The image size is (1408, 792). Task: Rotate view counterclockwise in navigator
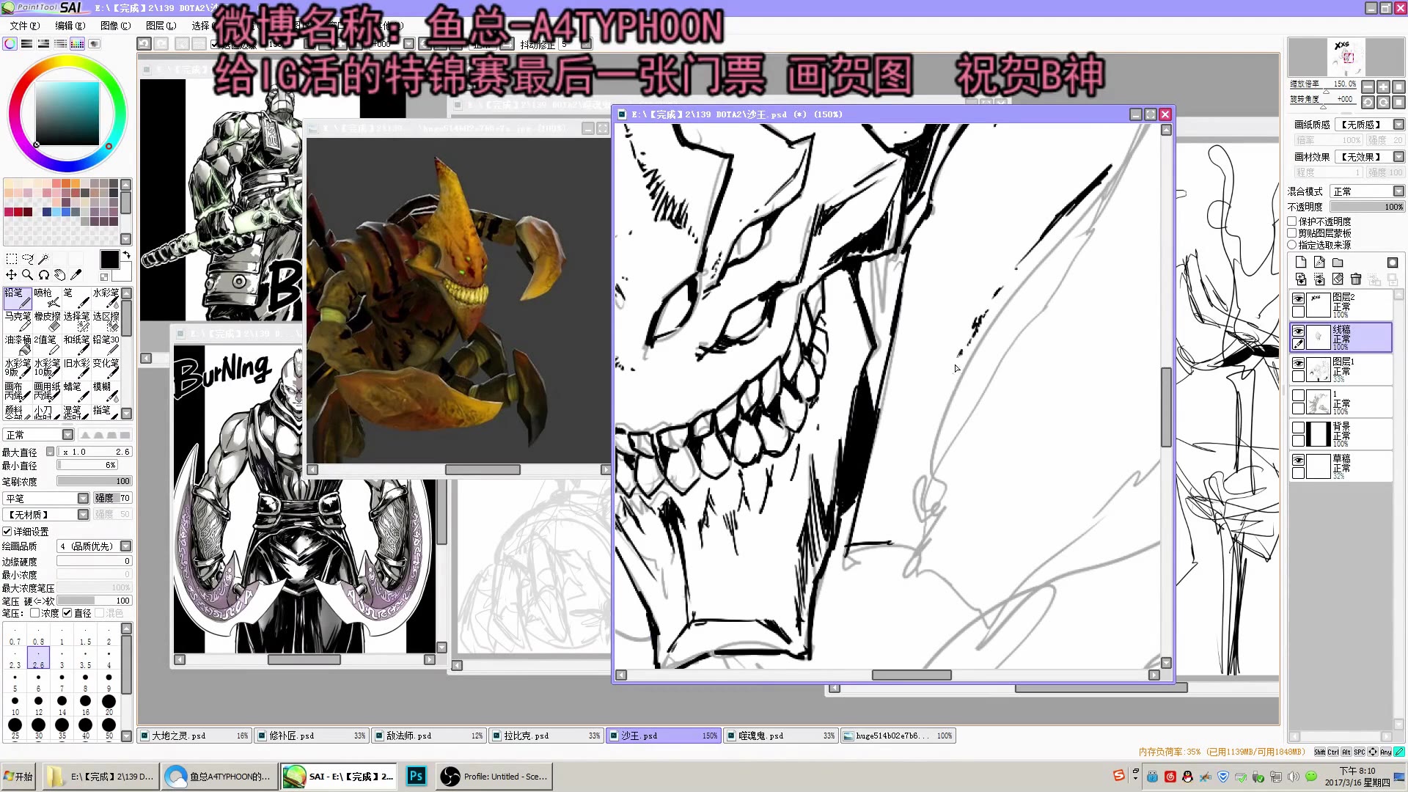point(1368,102)
